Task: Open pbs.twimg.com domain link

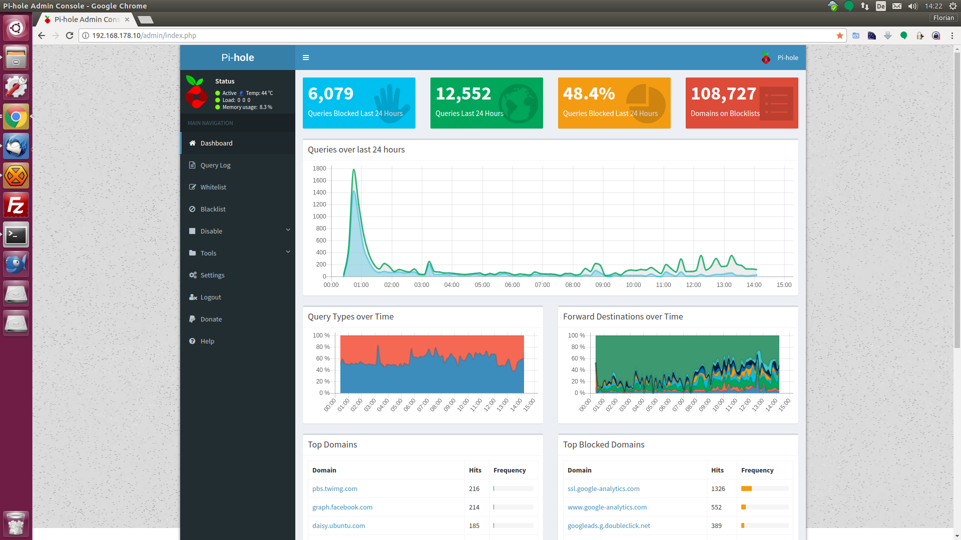Action: (335, 488)
